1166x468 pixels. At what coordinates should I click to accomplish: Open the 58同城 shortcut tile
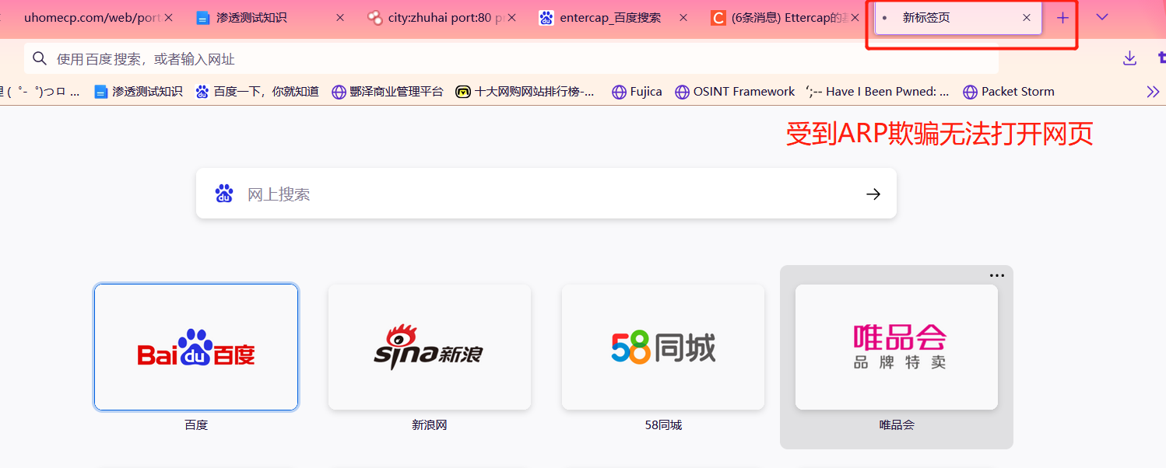[663, 347]
